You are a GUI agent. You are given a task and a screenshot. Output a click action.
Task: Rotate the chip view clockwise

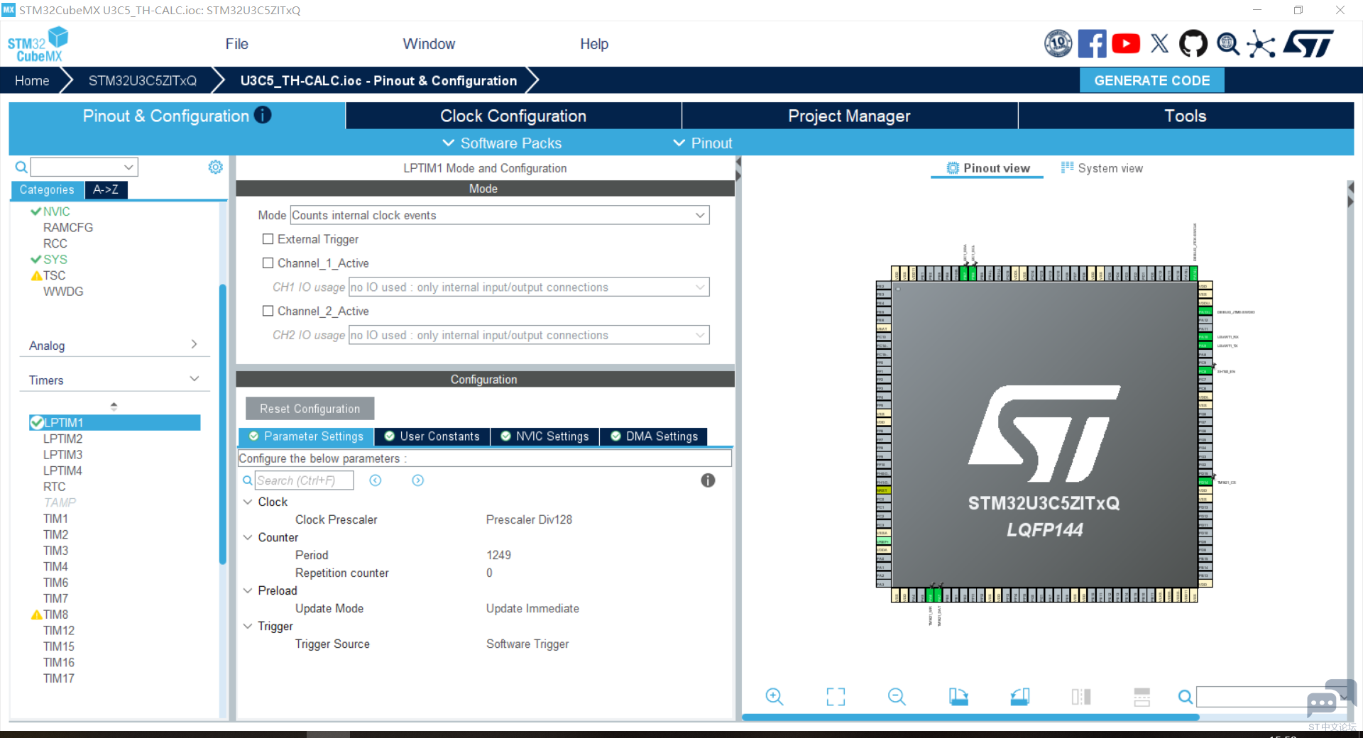[x=958, y=697]
